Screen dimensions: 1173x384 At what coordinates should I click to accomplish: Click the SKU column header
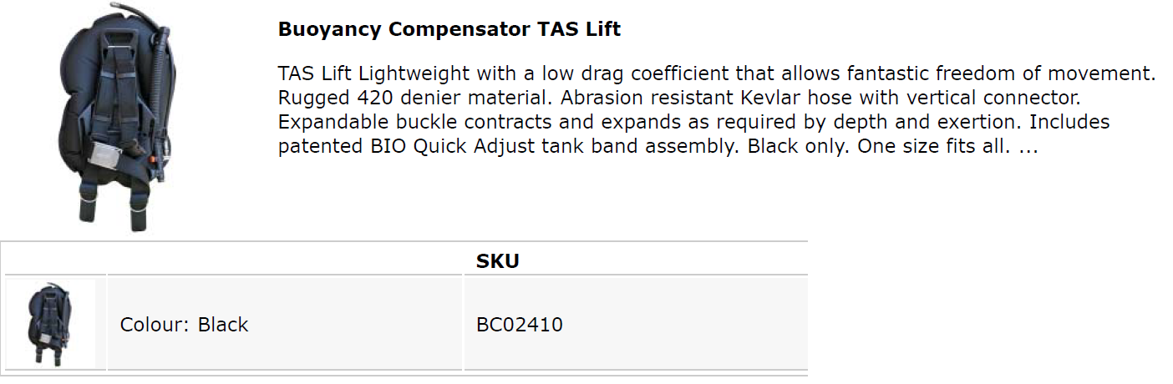tap(497, 261)
